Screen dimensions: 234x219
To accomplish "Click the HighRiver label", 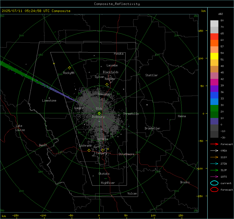I will (x=108, y=183).
